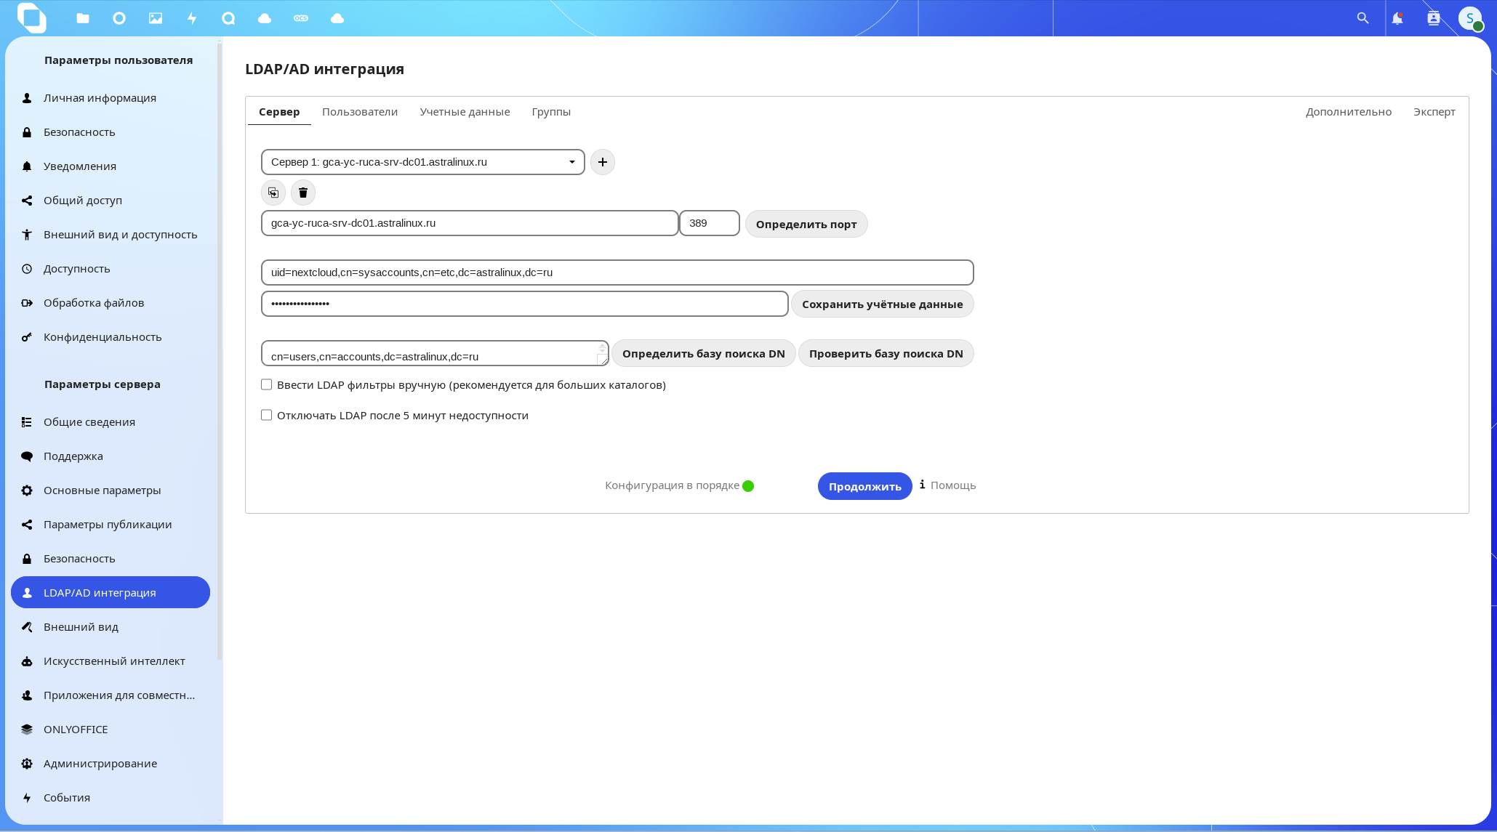
Task: Open Доступность settings
Action: pyautogui.click(x=111, y=269)
